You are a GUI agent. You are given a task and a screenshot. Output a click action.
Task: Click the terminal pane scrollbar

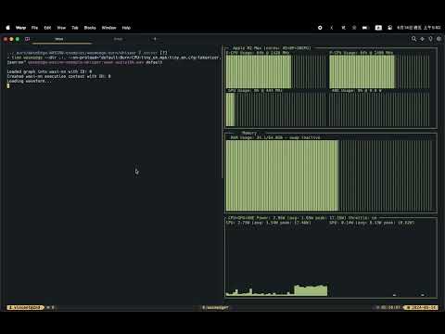(222, 111)
